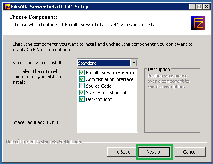Click the FileZilla logo in the header
This screenshot has width=213, height=164.
(198, 23)
